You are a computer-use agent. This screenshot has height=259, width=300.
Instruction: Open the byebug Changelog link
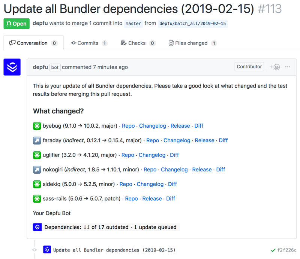(x=152, y=126)
